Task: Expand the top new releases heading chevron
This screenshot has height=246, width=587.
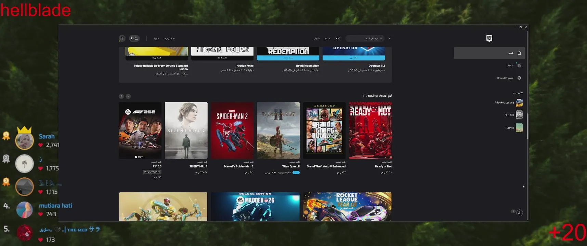Action: coord(363,96)
